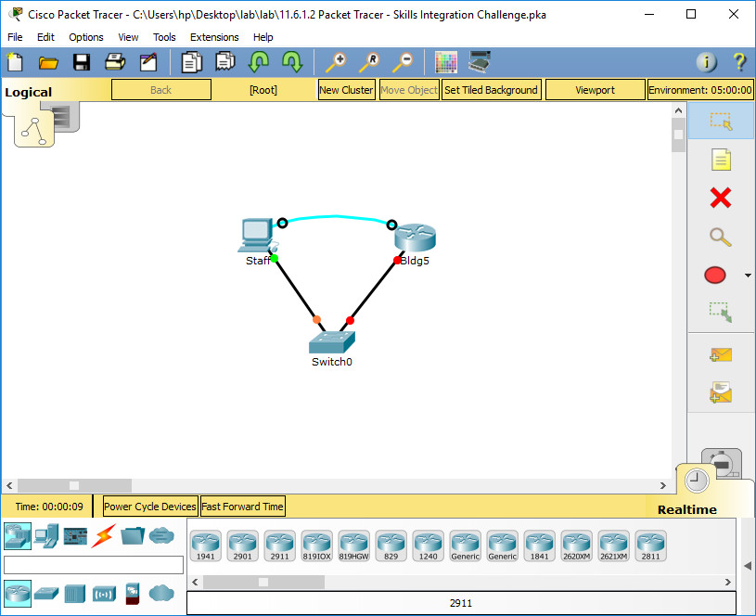756x616 pixels.
Task: Zoom out with the minus magnifier
Action: 403,62
